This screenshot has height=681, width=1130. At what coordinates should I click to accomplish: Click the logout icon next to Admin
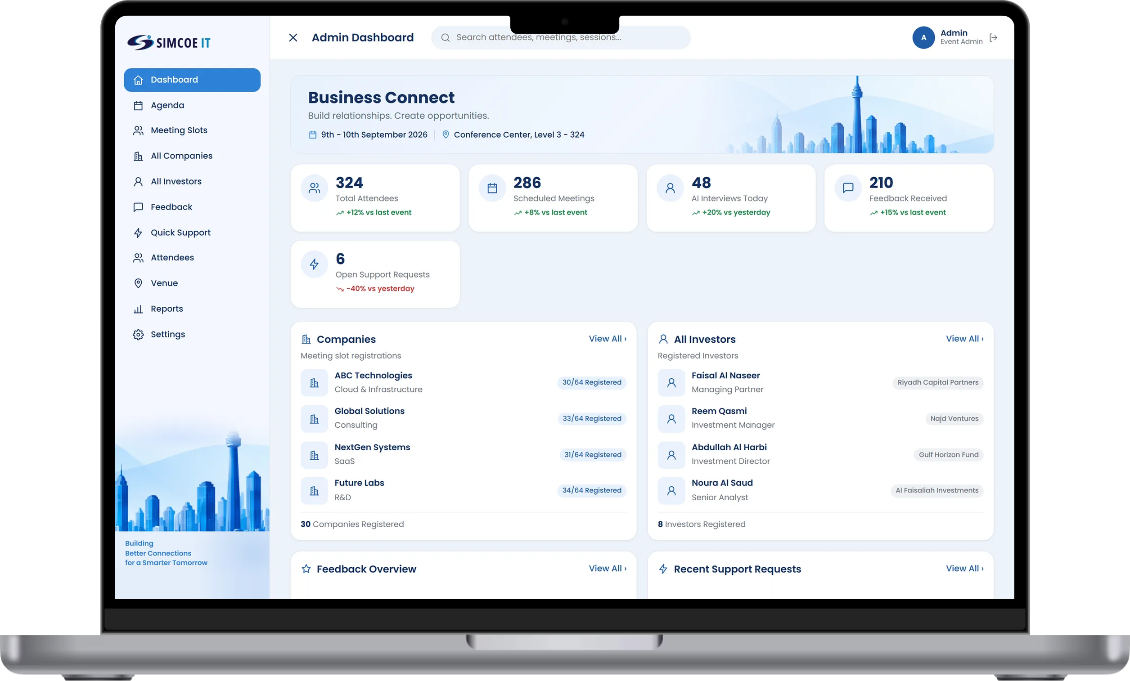[993, 38]
